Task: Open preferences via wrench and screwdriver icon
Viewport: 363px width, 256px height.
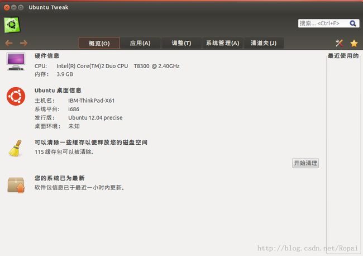Action: tap(340, 43)
